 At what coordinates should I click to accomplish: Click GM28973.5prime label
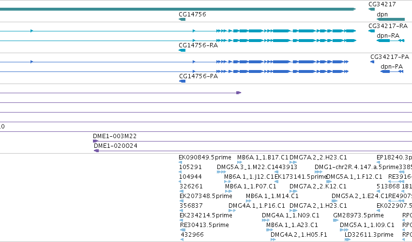pyautogui.click(x=358, y=215)
